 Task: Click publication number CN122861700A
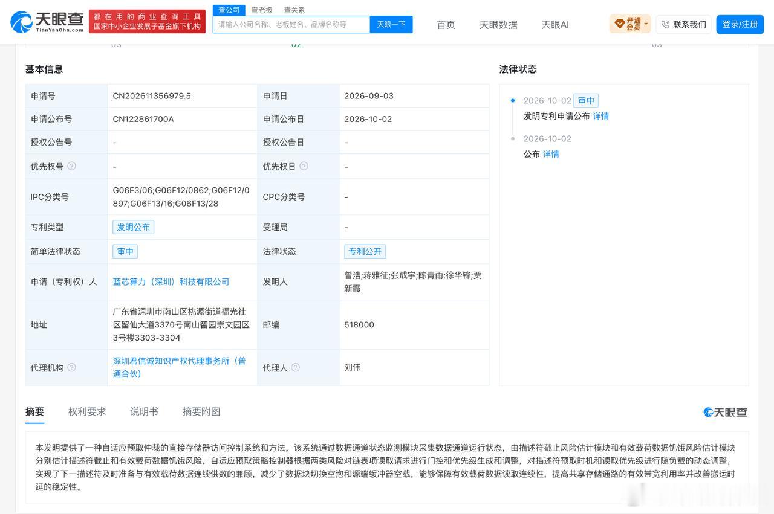[143, 119]
